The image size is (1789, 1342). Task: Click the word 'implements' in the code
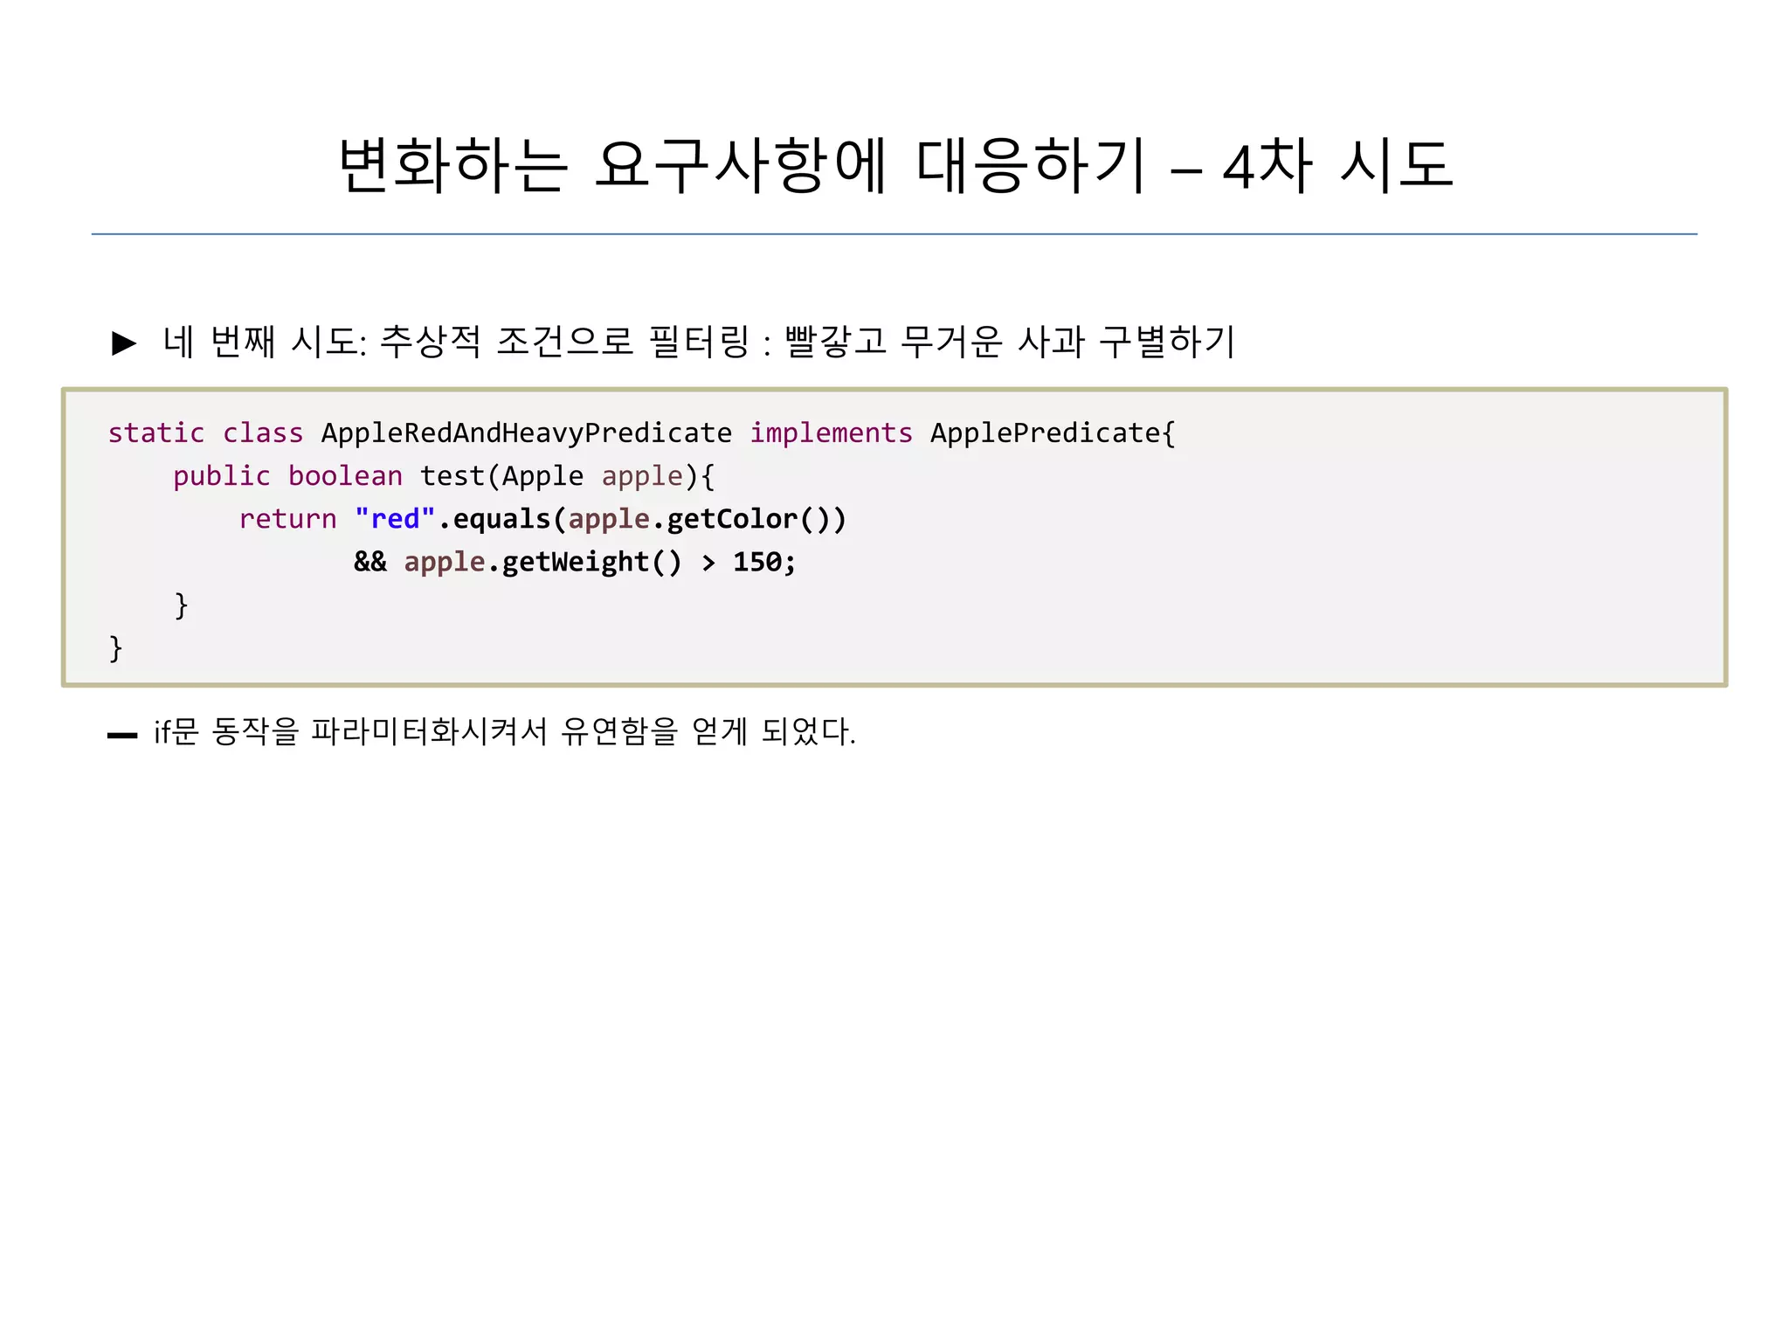coord(831,433)
